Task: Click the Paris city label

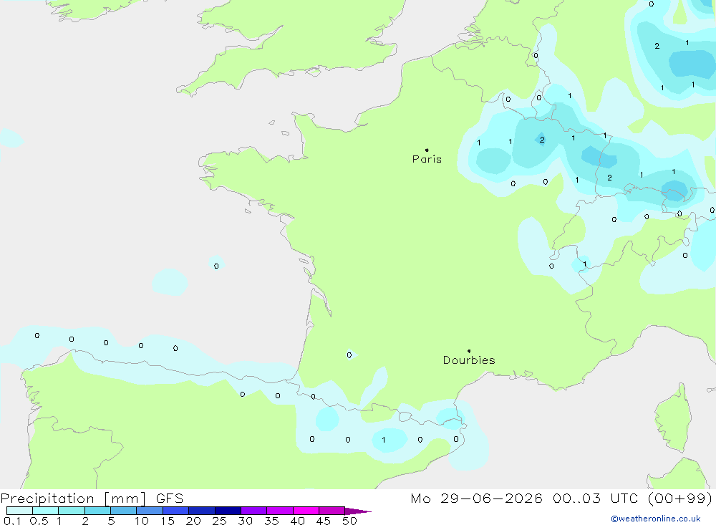Action: click(427, 159)
